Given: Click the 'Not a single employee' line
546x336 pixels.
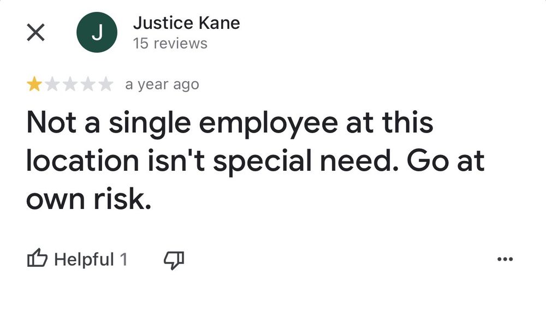Looking at the screenshot, I should click(x=229, y=123).
